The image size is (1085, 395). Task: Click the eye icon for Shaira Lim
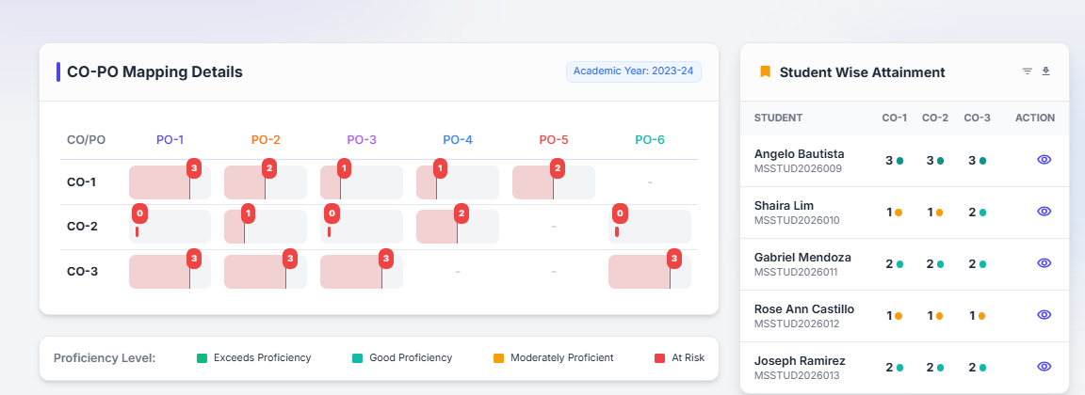pyautogui.click(x=1044, y=212)
